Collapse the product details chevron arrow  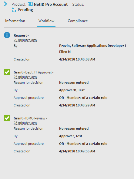point(5,4)
